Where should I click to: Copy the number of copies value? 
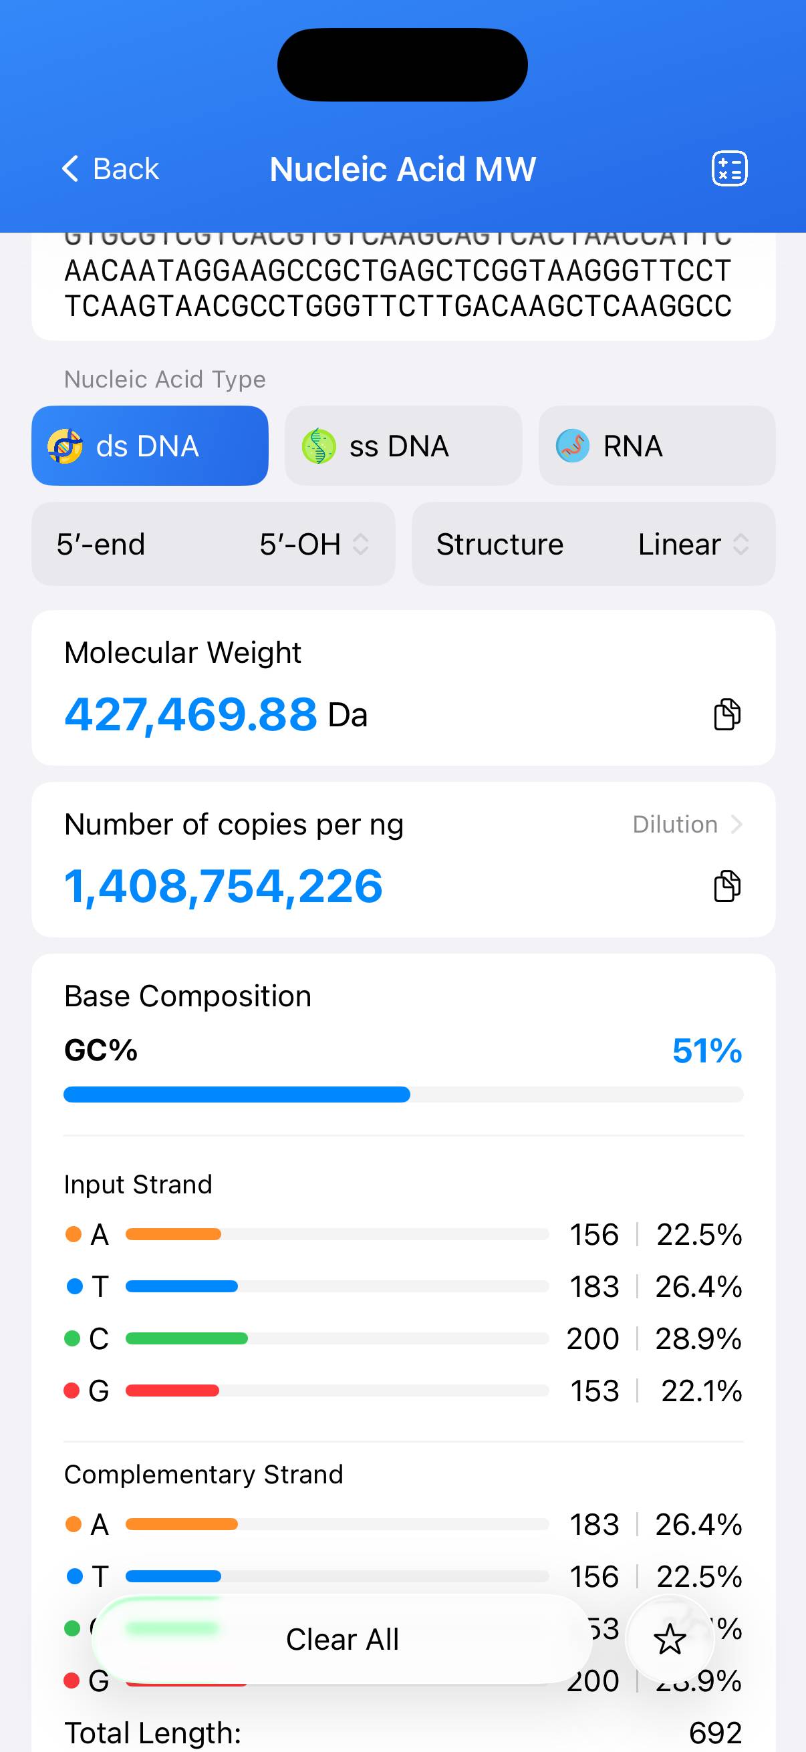coord(726,886)
